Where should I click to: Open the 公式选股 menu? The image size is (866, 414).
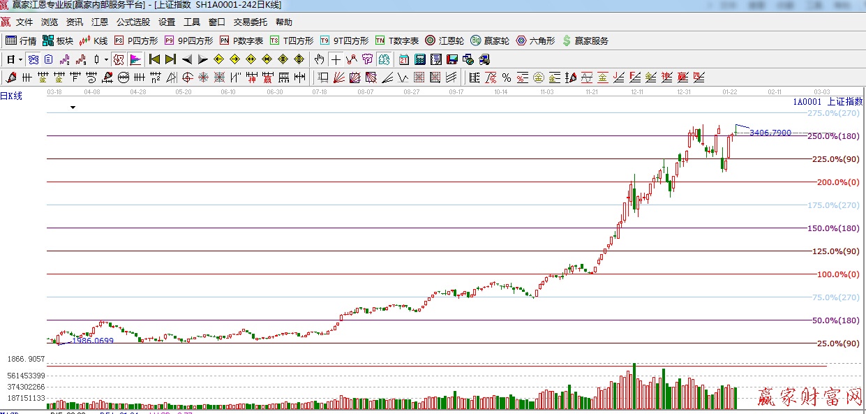[x=133, y=22]
